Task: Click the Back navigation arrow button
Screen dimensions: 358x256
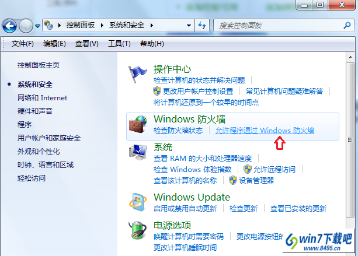Action: click(x=9, y=26)
